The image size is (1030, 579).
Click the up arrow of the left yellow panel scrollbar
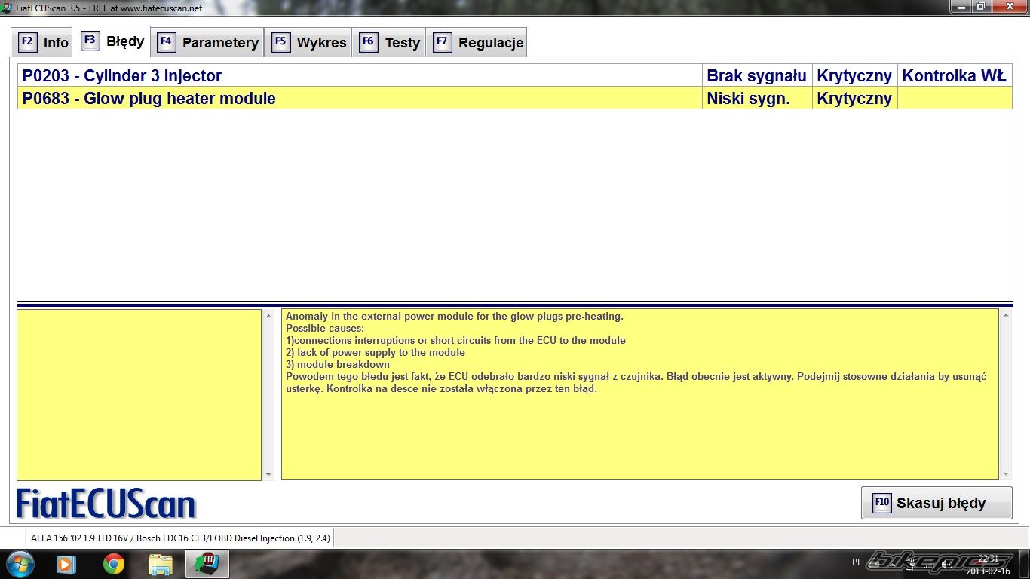point(269,315)
